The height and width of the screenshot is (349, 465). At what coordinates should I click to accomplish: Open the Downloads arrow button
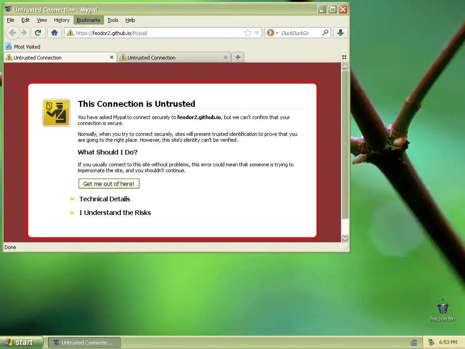pyautogui.click(x=341, y=33)
